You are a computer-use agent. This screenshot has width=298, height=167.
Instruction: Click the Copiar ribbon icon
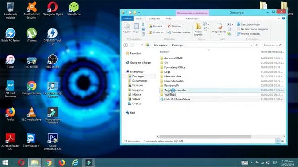[127, 28]
